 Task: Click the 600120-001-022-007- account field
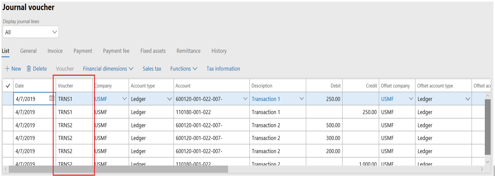pyautogui.click(x=208, y=99)
